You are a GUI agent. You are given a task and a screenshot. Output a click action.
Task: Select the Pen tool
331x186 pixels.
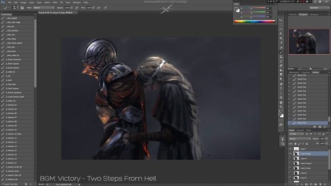coord(281,84)
